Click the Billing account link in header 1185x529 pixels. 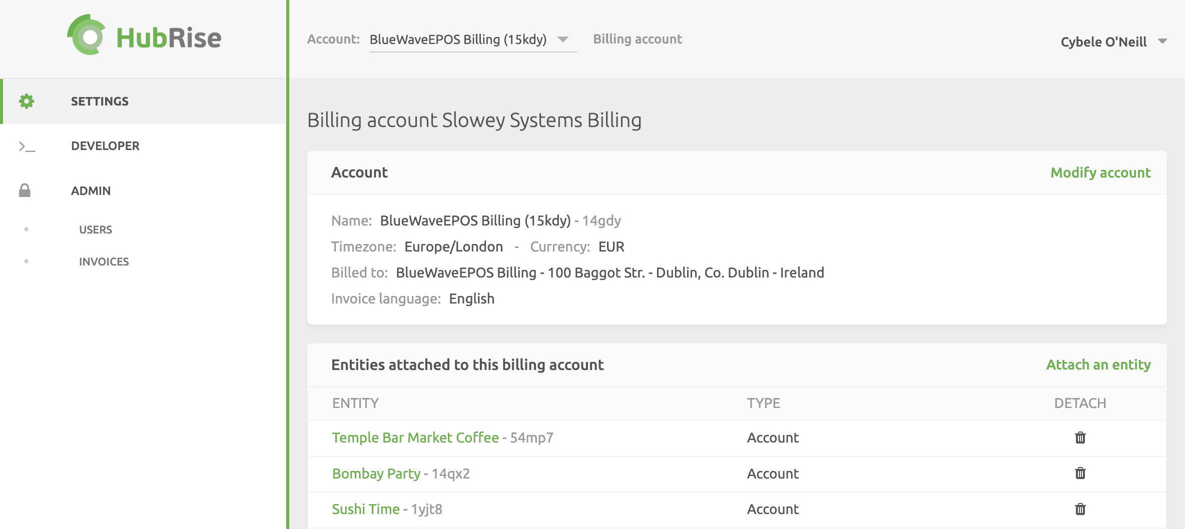point(638,39)
